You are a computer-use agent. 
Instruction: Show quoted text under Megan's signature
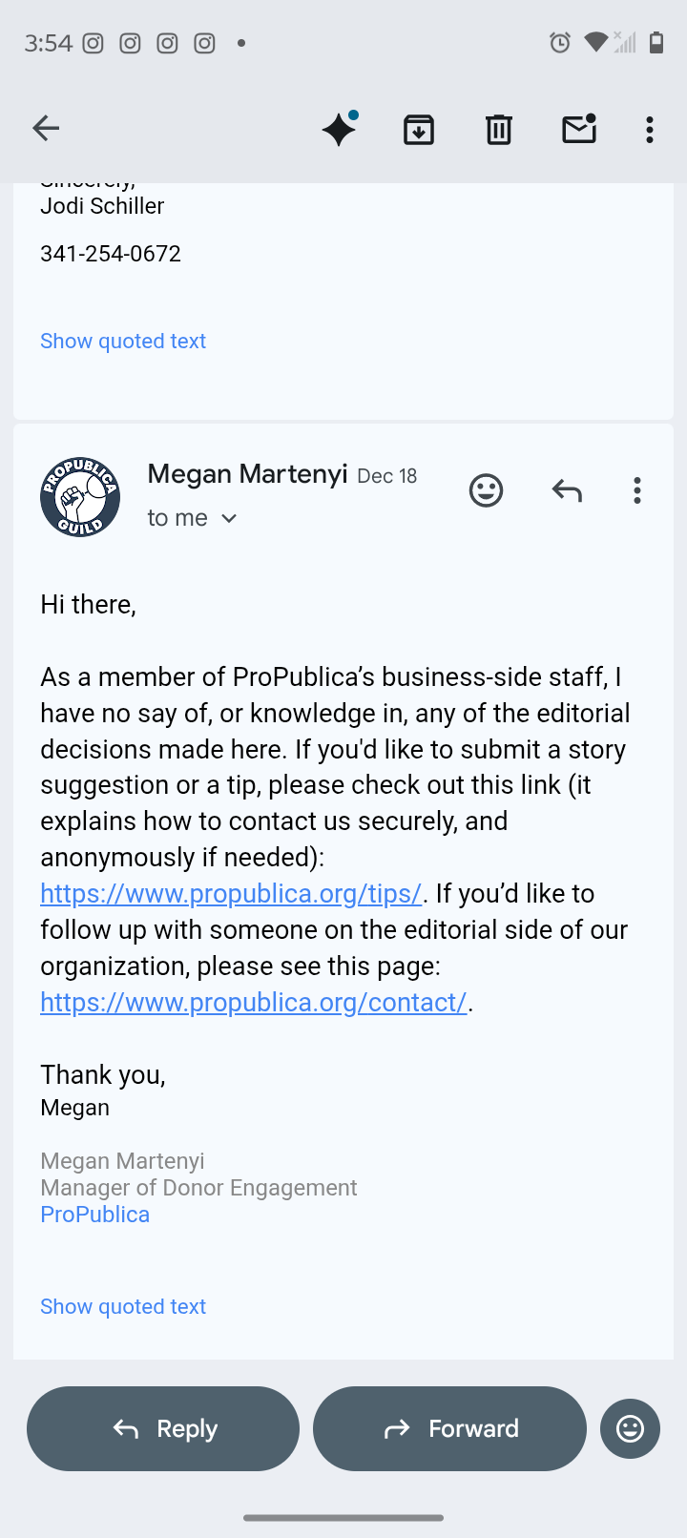pyautogui.click(x=123, y=1307)
